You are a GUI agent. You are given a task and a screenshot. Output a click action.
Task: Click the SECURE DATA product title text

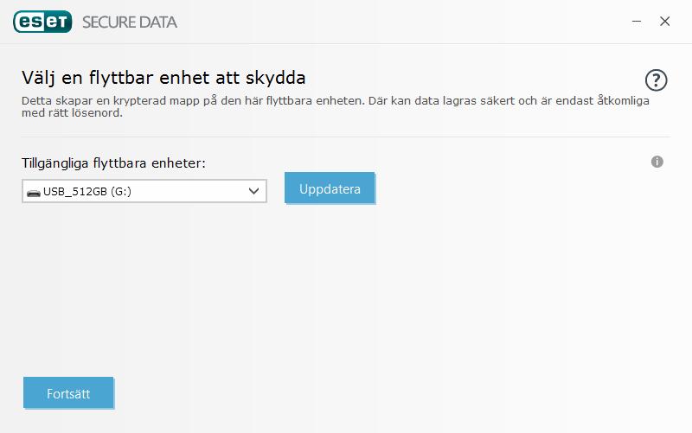pos(130,22)
